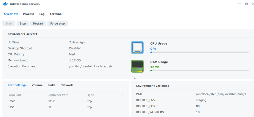This screenshot has width=254, height=117.
Task: Click the ROCKET_PORT value '80'
Action: click(197, 106)
